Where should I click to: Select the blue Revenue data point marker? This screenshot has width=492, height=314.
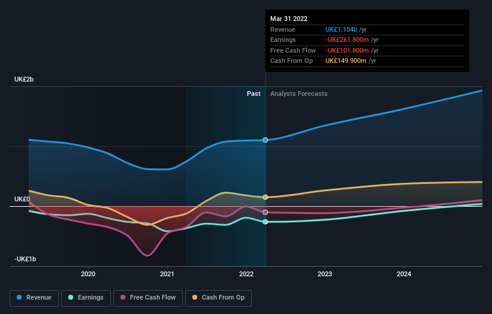coord(265,140)
